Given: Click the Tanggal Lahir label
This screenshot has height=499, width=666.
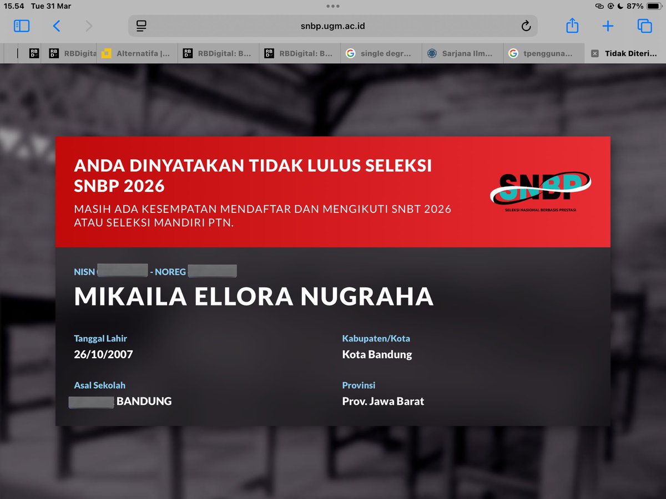Looking at the screenshot, I should point(100,338).
